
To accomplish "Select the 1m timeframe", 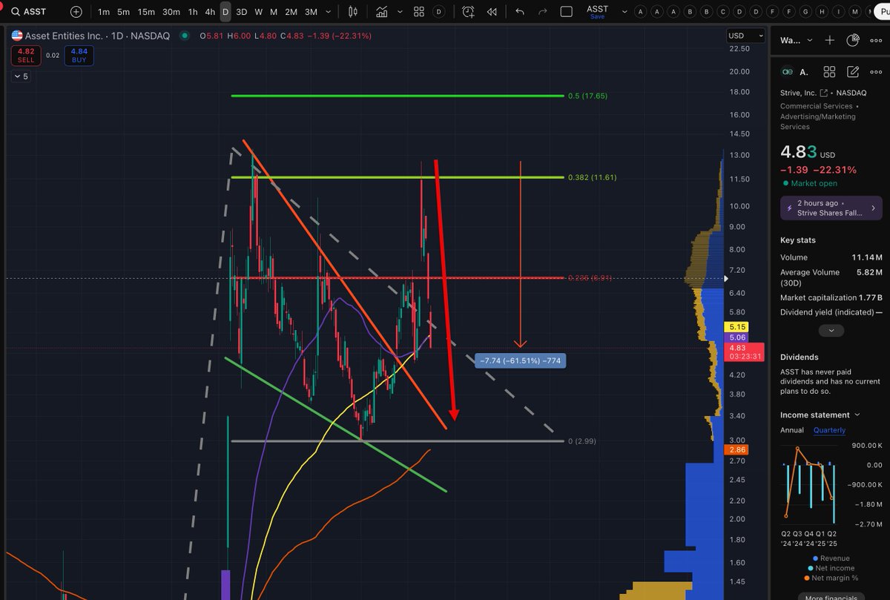I will pos(104,12).
